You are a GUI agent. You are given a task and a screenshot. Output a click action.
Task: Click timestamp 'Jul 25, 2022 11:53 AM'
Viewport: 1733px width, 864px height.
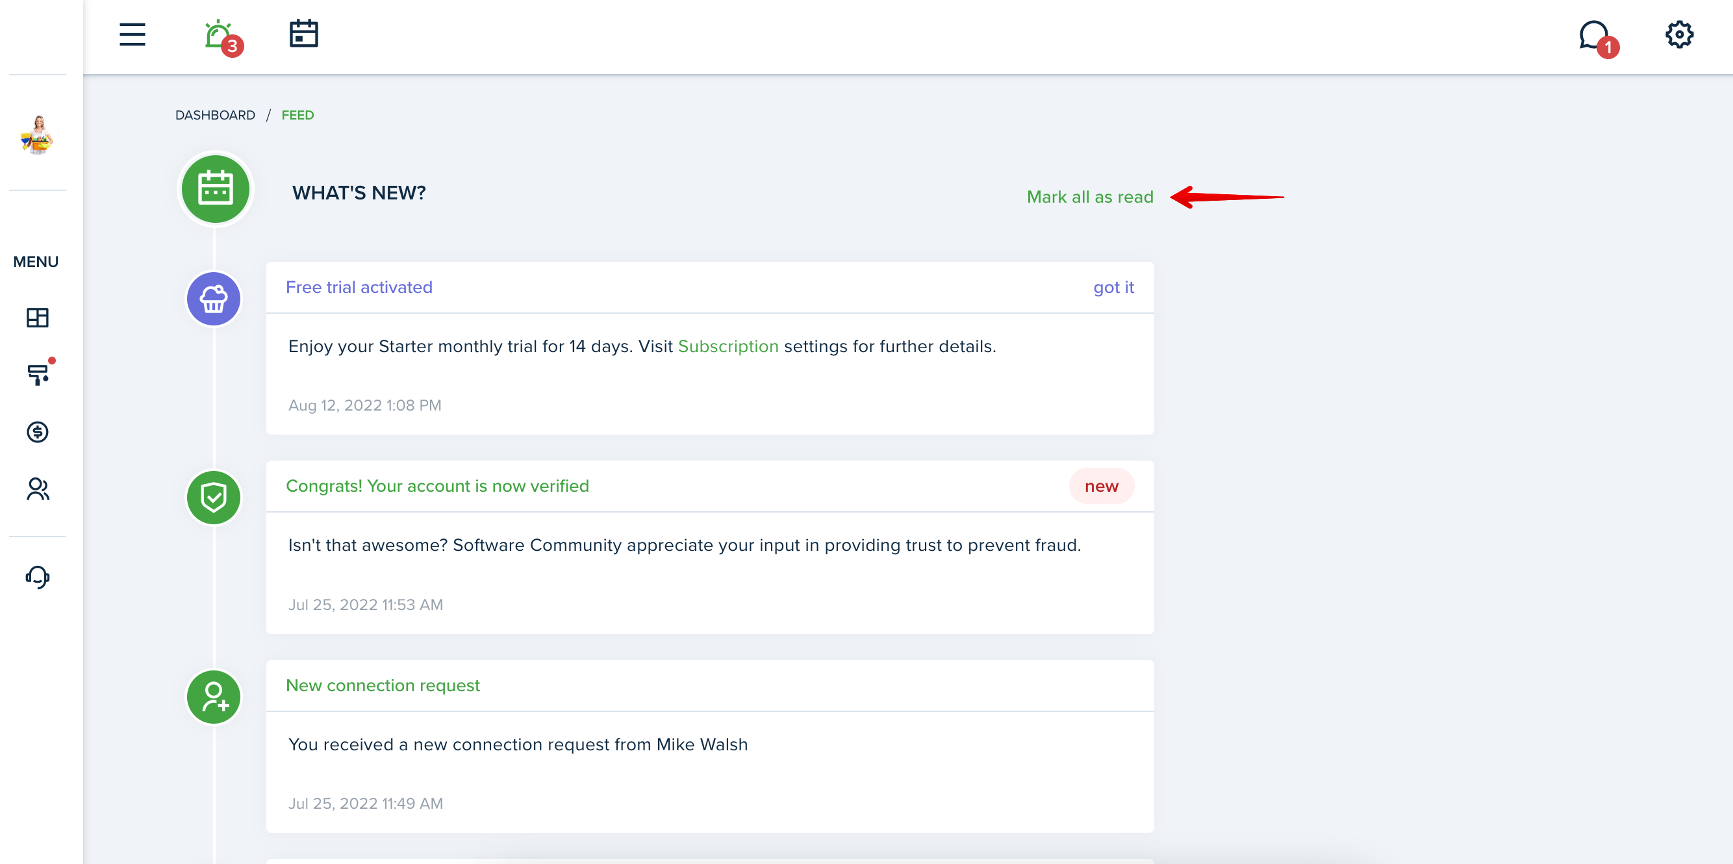365,604
